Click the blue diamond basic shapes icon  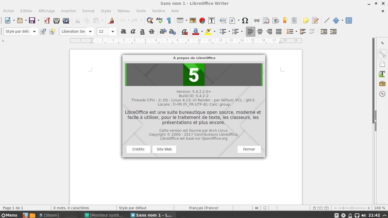(336, 20)
